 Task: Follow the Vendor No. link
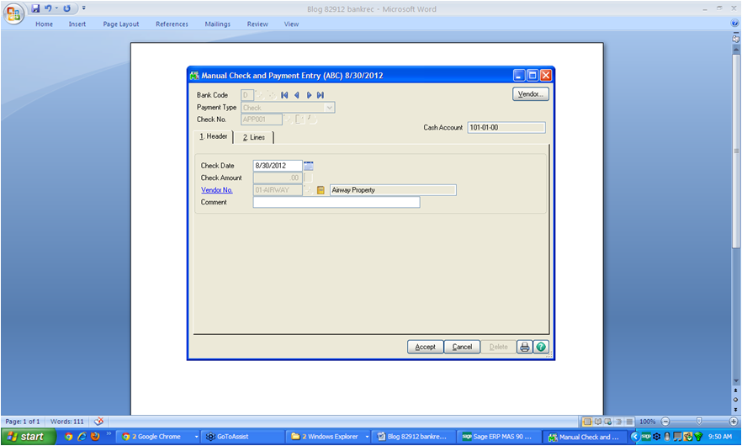216,190
